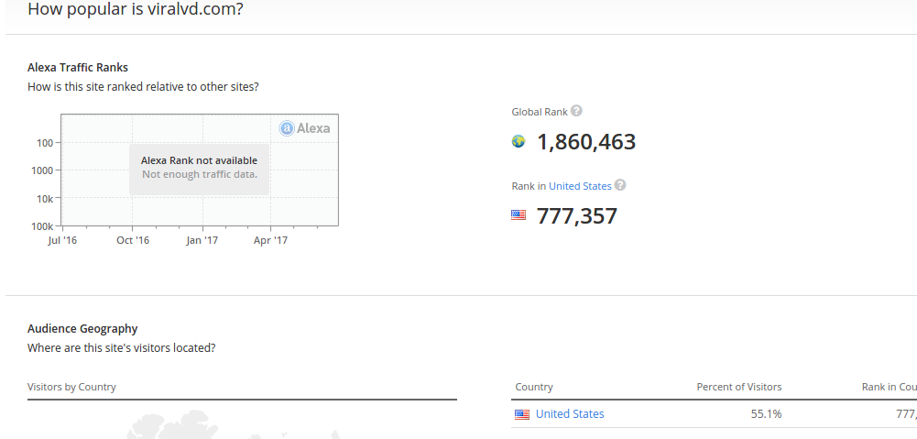Click 'How is this site ranked' question text
917x439 pixels.
point(143,87)
